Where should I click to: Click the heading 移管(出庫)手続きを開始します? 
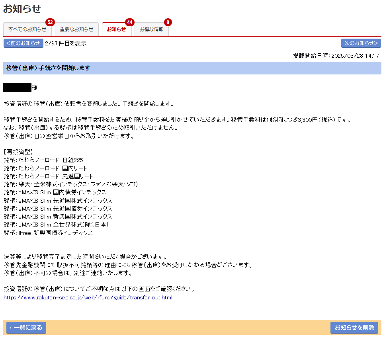point(48,68)
